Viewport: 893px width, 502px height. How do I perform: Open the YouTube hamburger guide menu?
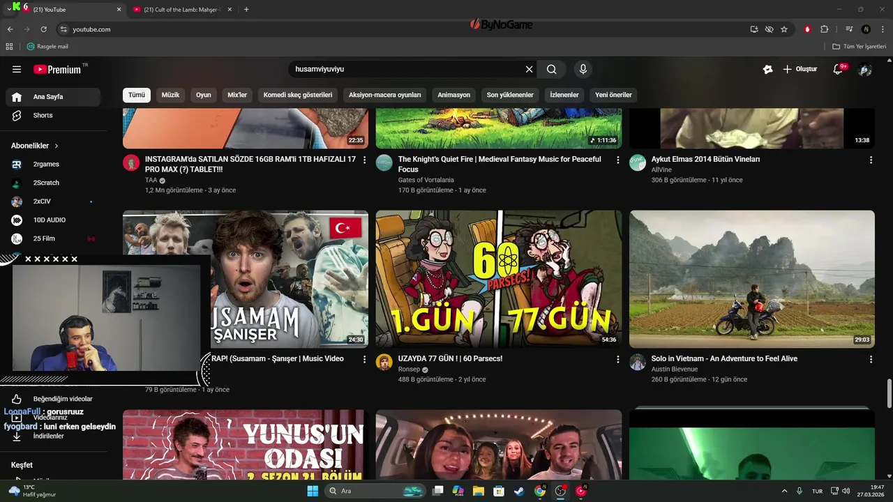point(17,69)
